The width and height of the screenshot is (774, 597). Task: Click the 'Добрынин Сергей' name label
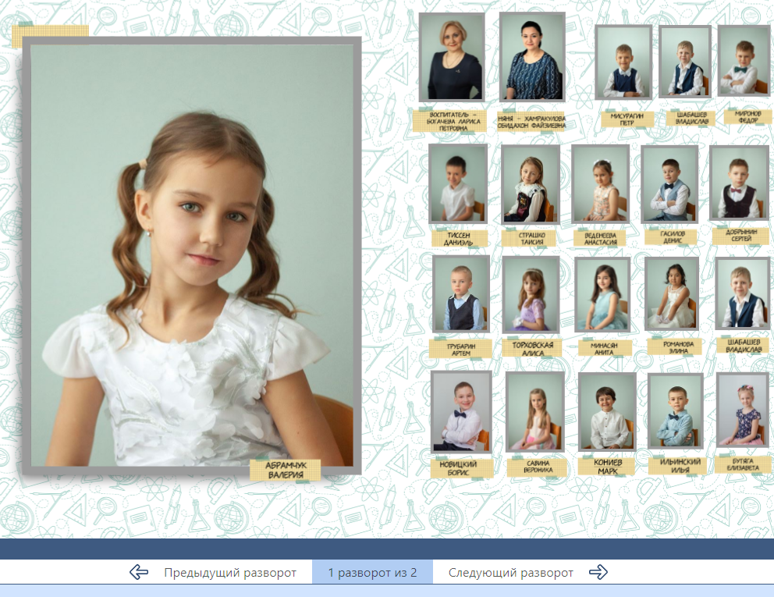point(741,236)
